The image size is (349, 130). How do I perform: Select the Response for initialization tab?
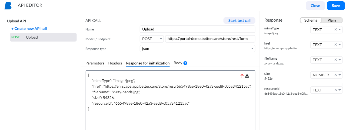pos(148,63)
